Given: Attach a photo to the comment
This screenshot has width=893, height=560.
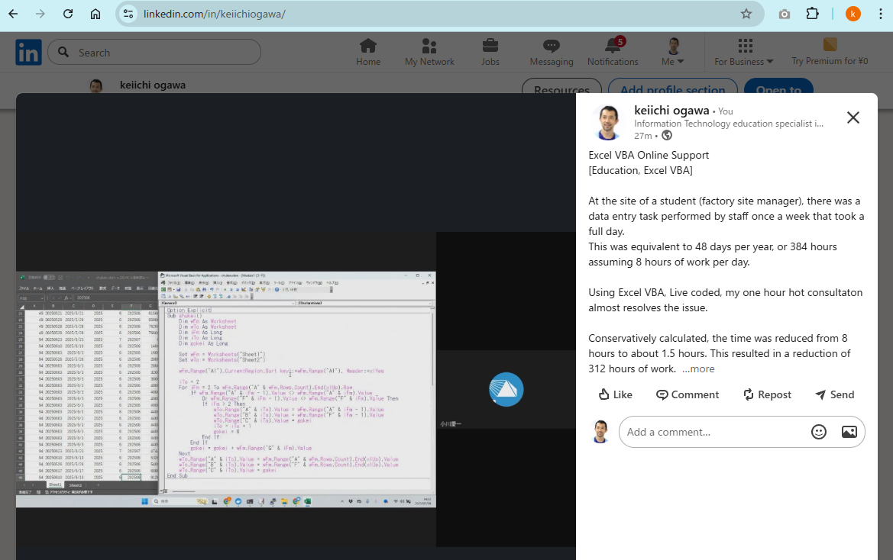Looking at the screenshot, I should click(849, 432).
